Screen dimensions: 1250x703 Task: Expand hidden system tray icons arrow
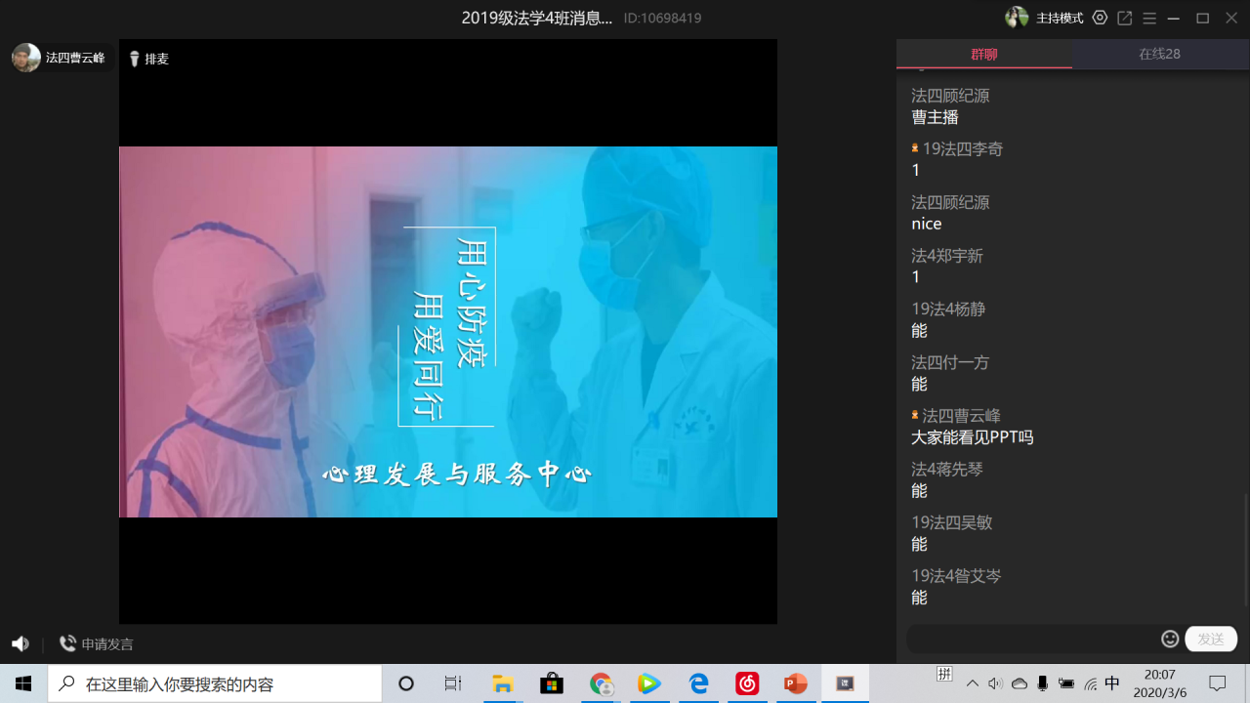click(973, 683)
